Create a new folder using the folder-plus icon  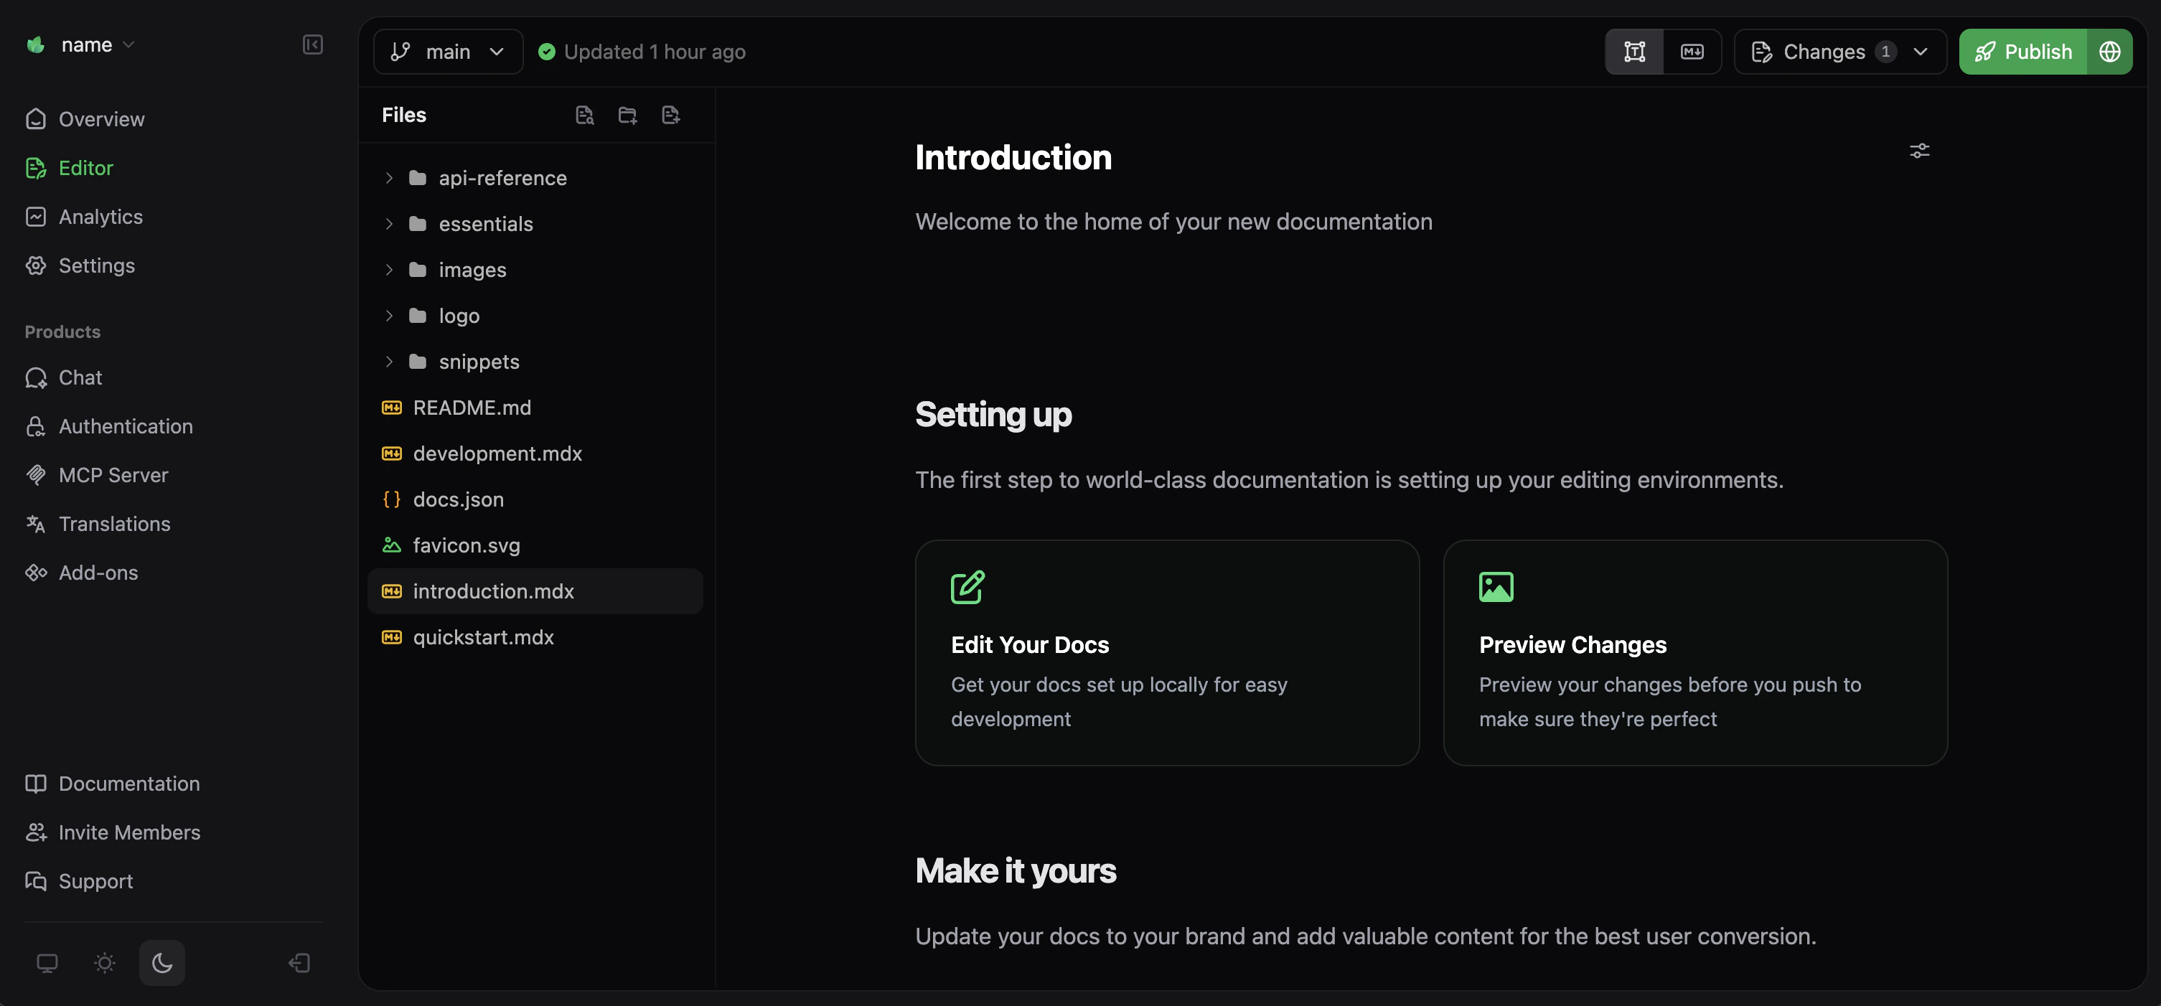coord(627,115)
